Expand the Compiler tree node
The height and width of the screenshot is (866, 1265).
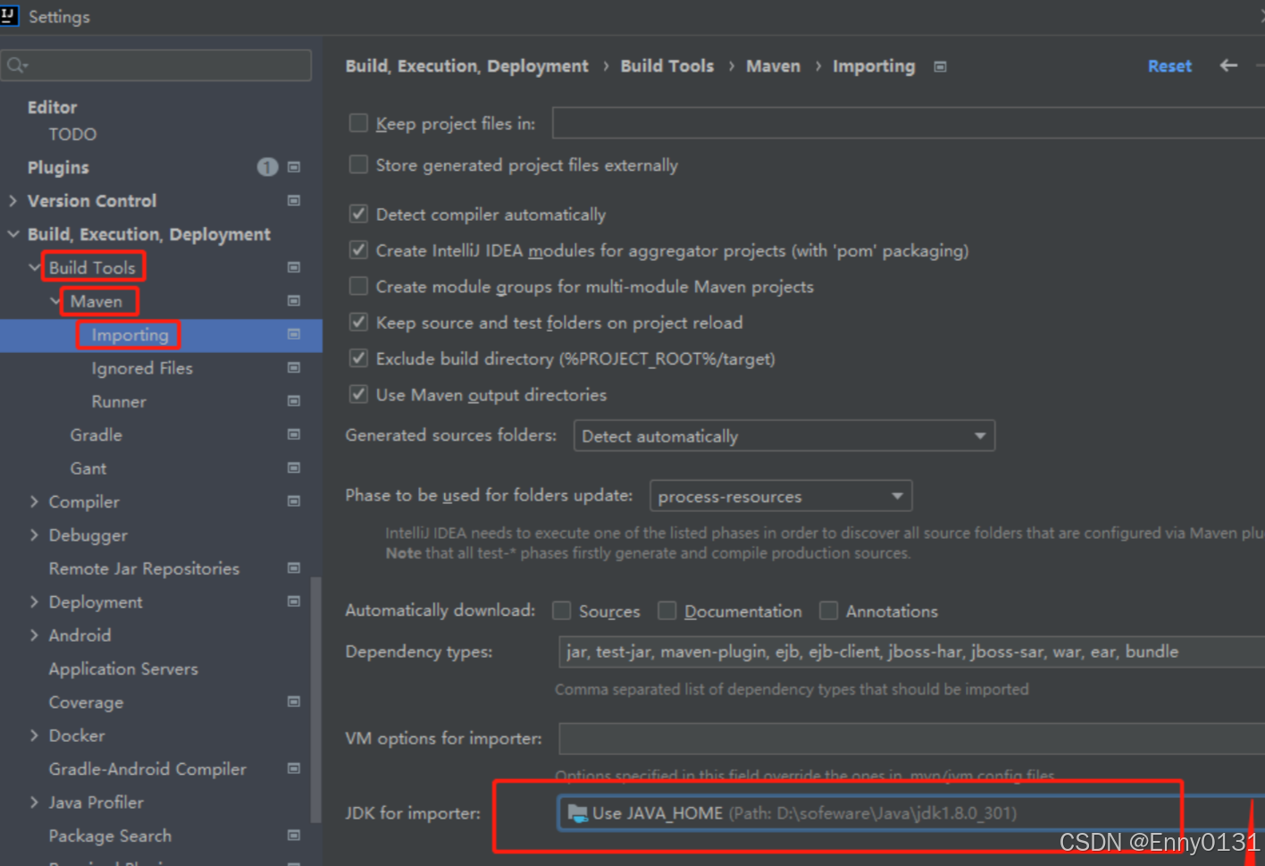click(34, 501)
